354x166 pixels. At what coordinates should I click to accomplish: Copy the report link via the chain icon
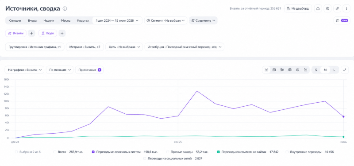pyautogui.click(x=337, y=8)
